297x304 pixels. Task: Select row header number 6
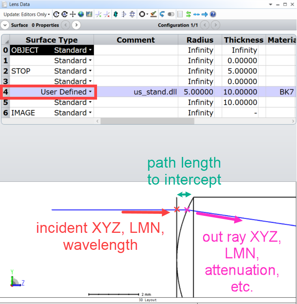pyautogui.click(x=6, y=113)
